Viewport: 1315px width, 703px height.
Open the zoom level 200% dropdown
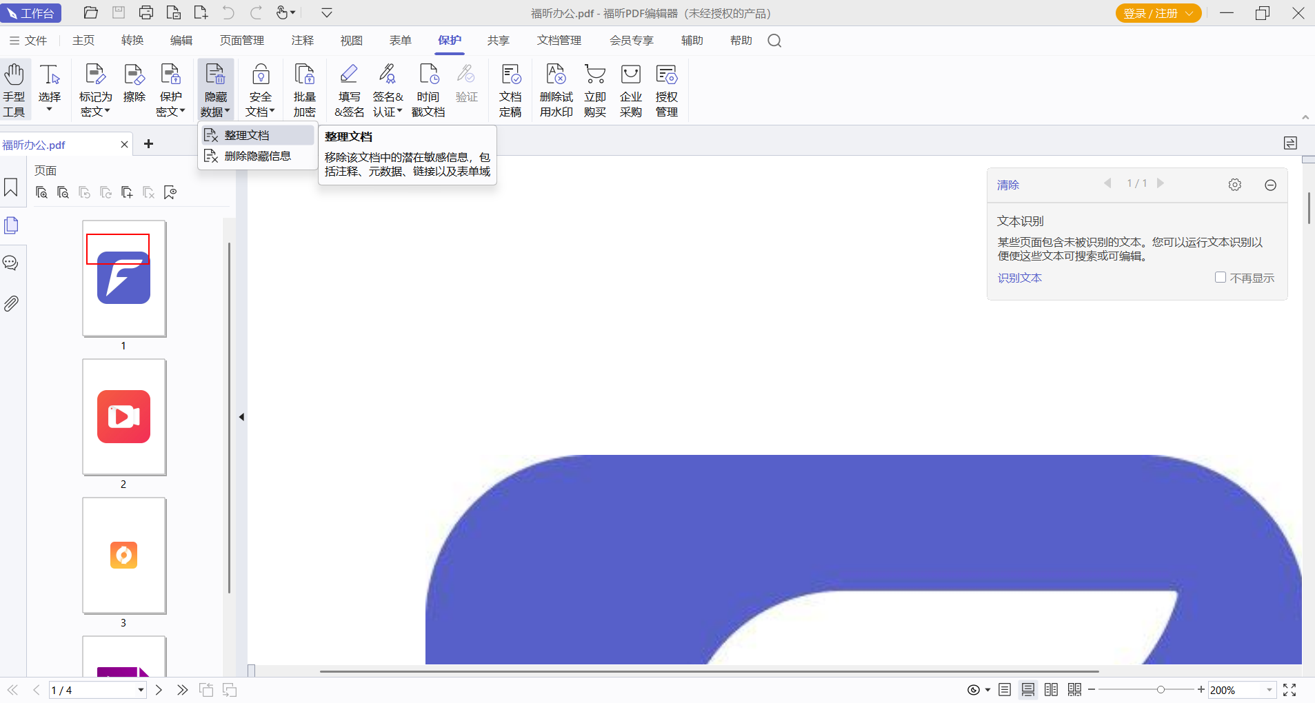tap(1269, 690)
